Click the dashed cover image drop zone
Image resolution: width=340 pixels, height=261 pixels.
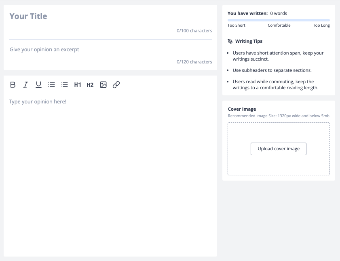[x=279, y=149]
